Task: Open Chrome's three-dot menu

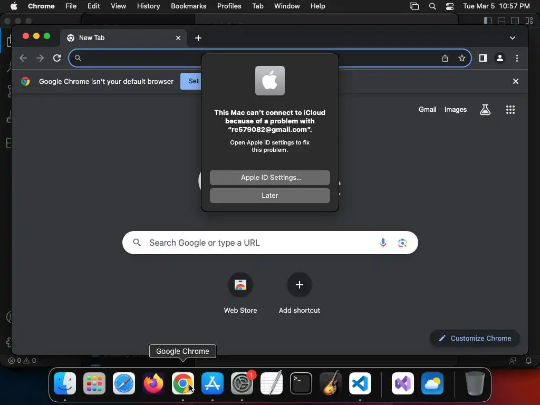Action: tap(517, 58)
